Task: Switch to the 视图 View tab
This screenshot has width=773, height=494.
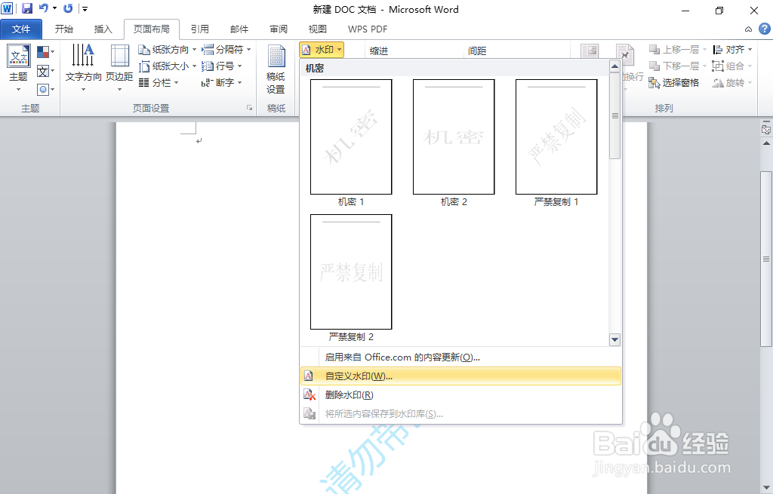Action: (x=318, y=29)
